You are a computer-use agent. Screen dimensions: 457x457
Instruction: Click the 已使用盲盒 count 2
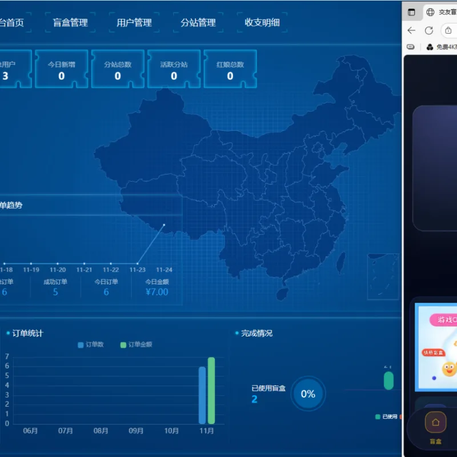coord(254,399)
